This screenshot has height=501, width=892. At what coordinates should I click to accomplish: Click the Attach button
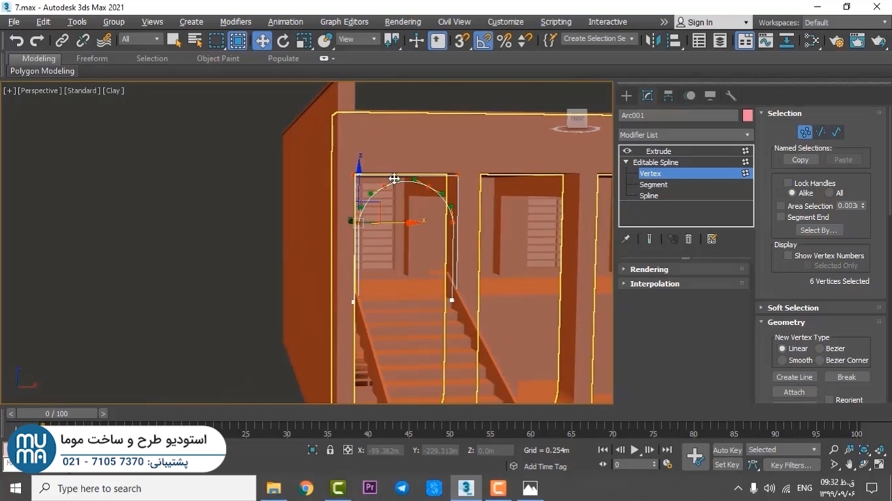pyautogui.click(x=794, y=392)
